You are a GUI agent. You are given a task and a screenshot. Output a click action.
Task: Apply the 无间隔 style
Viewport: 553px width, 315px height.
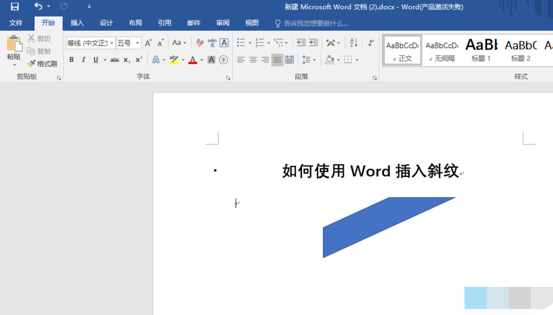441,50
